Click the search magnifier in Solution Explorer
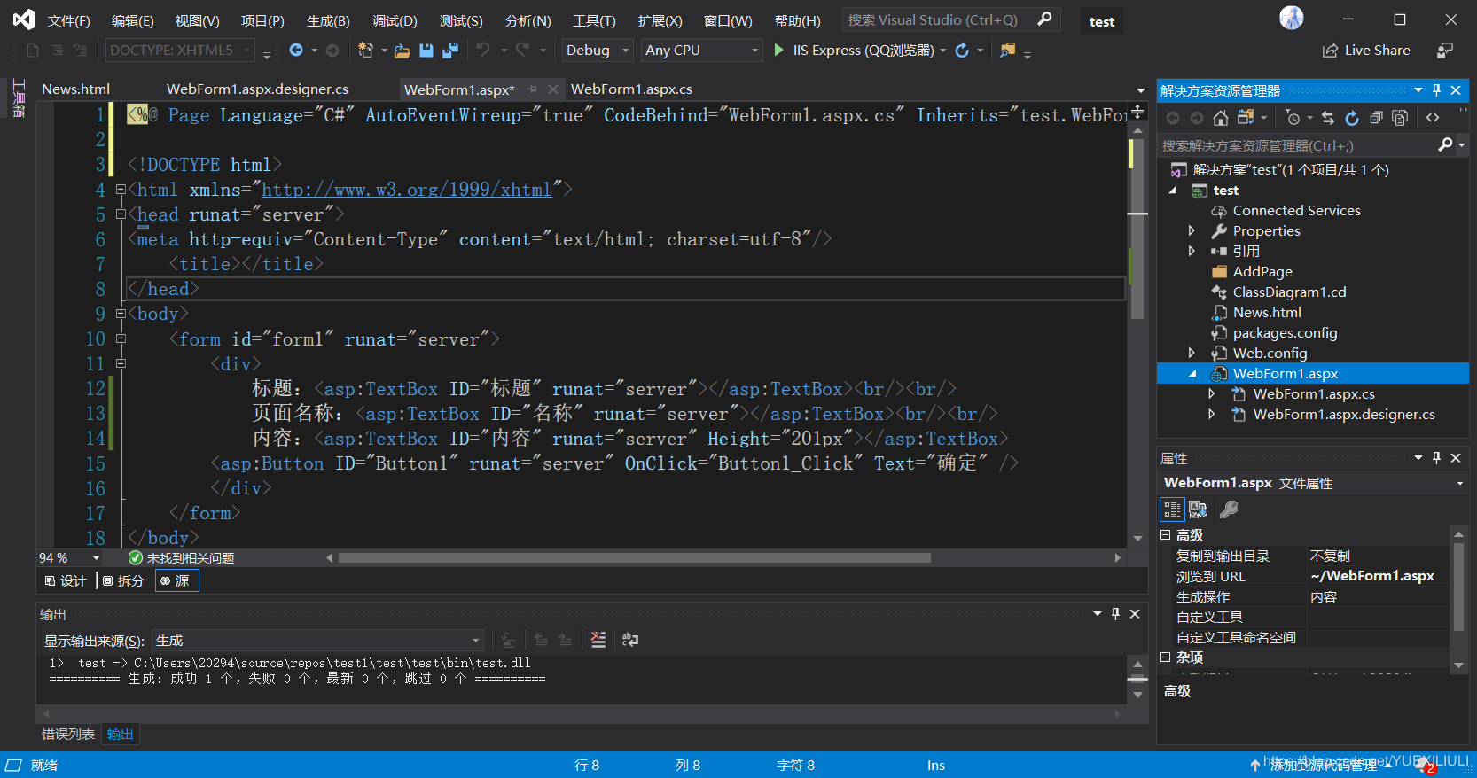This screenshot has width=1477, height=778. click(1445, 144)
